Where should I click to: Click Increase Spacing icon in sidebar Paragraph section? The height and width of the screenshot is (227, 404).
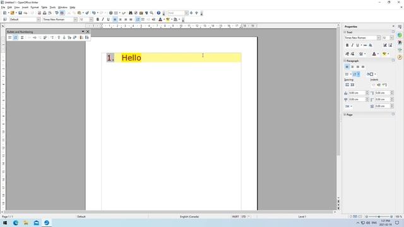(x=347, y=84)
